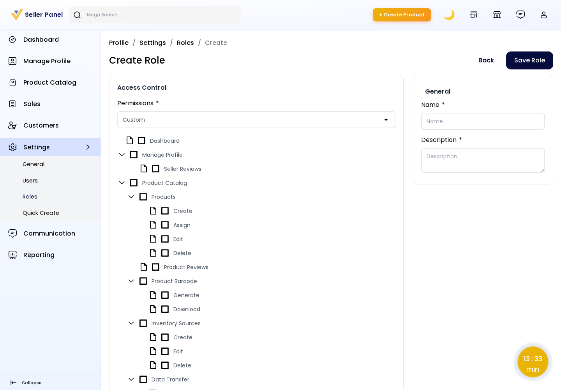
Task: Click the Dashboard sidebar icon
Action: click(12, 39)
